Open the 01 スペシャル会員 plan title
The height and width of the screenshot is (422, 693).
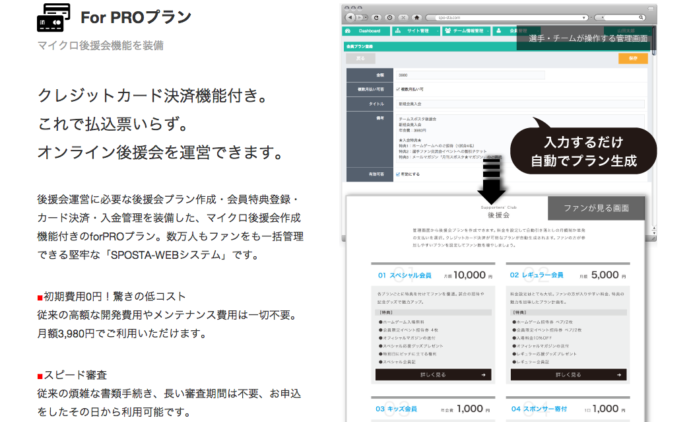point(405,275)
